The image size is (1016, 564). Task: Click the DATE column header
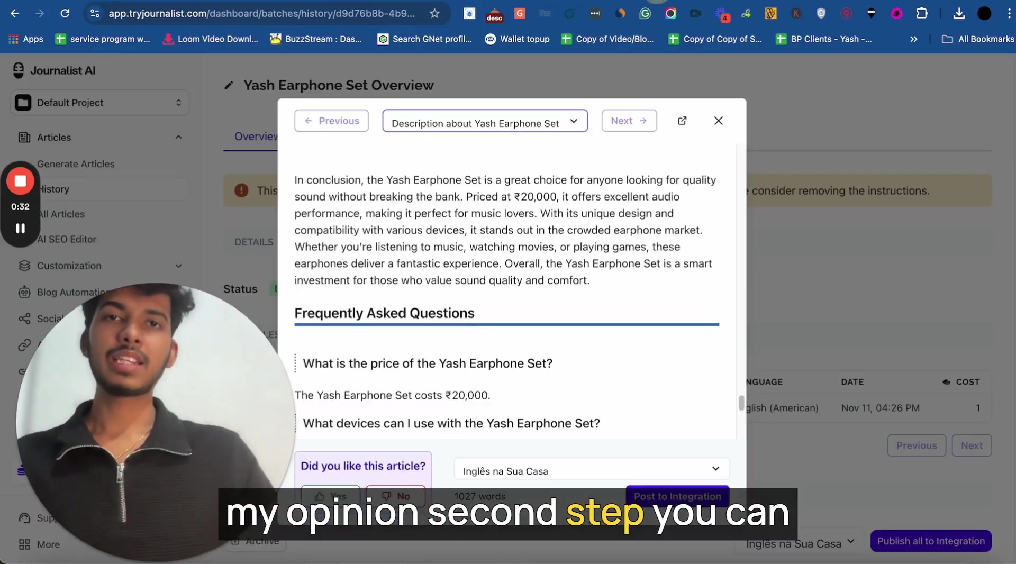(x=852, y=382)
